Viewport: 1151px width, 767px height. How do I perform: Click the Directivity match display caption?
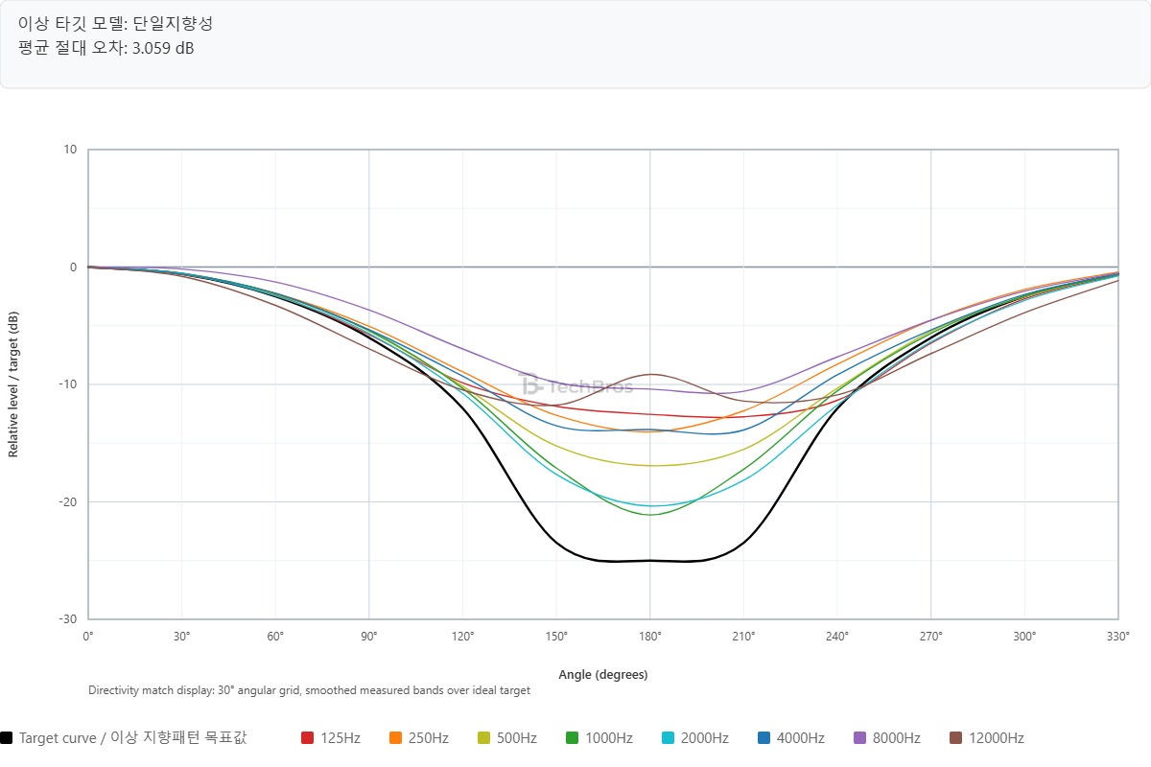(309, 690)
